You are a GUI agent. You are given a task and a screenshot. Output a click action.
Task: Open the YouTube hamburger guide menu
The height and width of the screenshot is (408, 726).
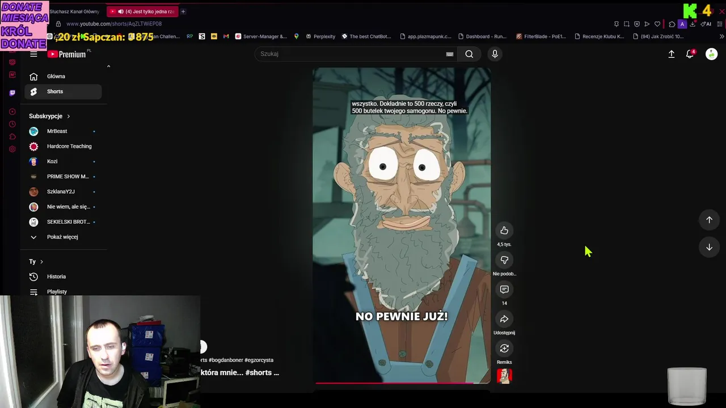[33, 54]
